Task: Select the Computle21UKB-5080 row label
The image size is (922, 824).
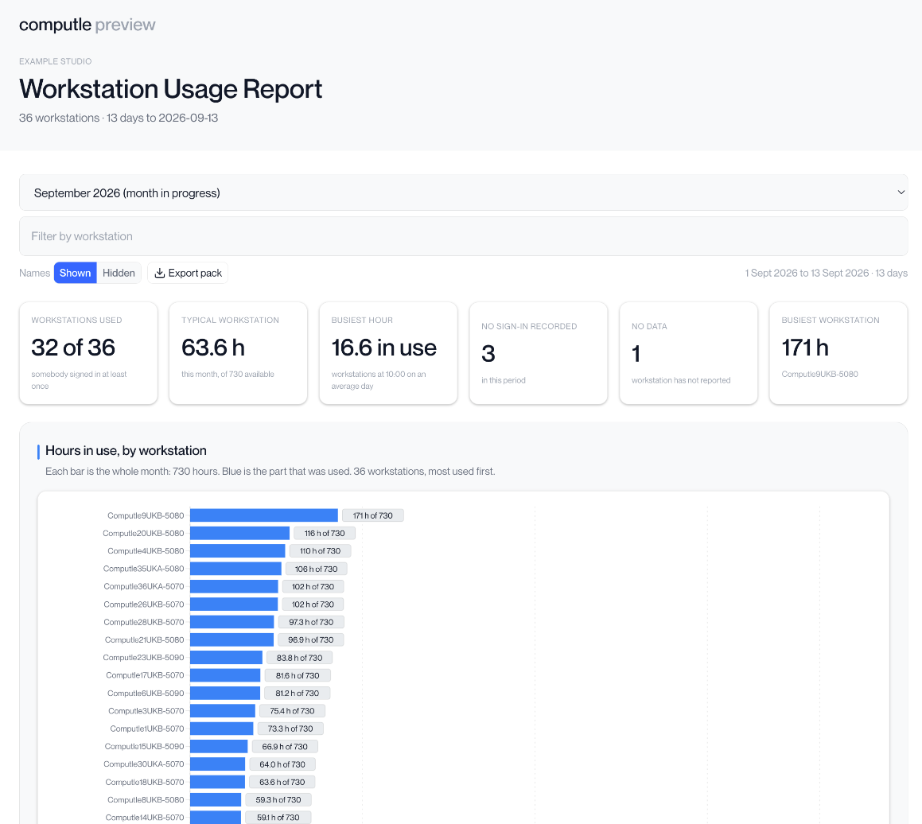Action: click(144, 639)
